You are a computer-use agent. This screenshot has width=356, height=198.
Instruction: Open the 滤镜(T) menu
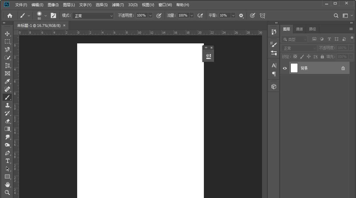[x=118, y=5]
